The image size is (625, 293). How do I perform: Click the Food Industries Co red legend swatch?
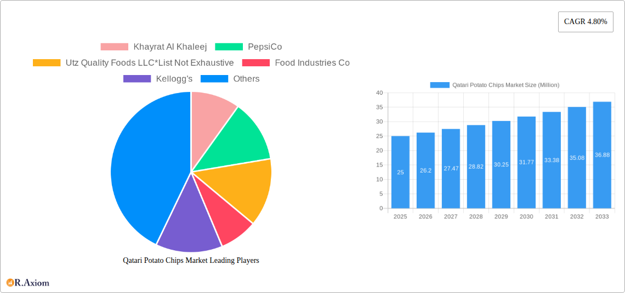[256, 63]
